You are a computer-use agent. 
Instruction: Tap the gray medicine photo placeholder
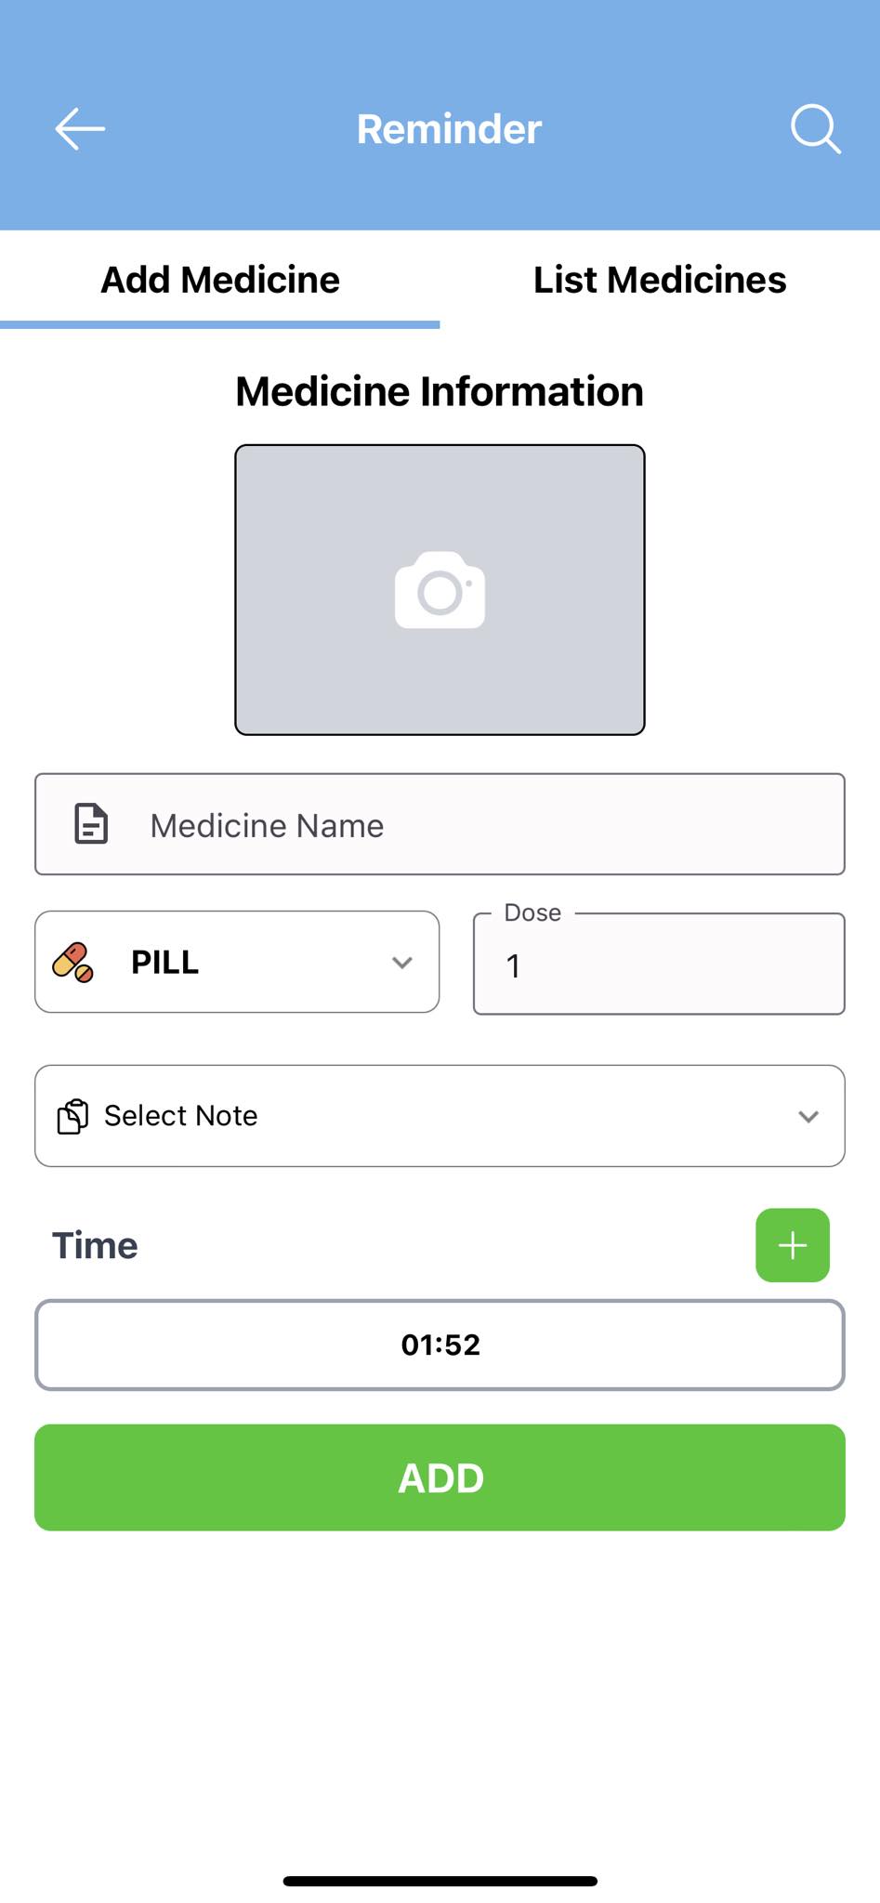point(440,590)
